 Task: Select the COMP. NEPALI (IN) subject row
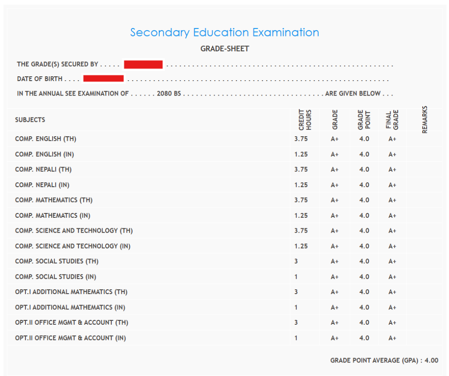(42, 185)
